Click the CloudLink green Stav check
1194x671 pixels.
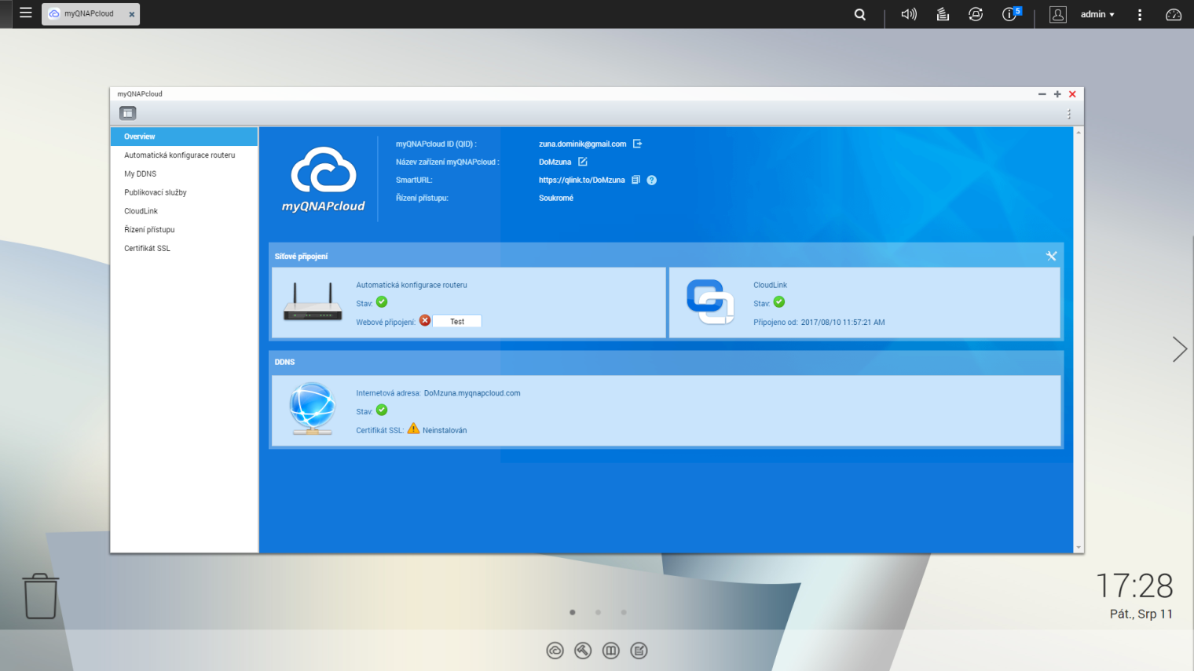[x=779, y=302]
